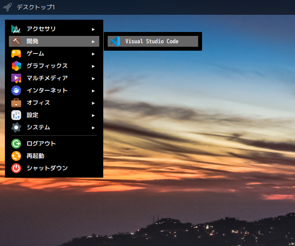Expand the インターネット submenu arrow

click(93, 91)
